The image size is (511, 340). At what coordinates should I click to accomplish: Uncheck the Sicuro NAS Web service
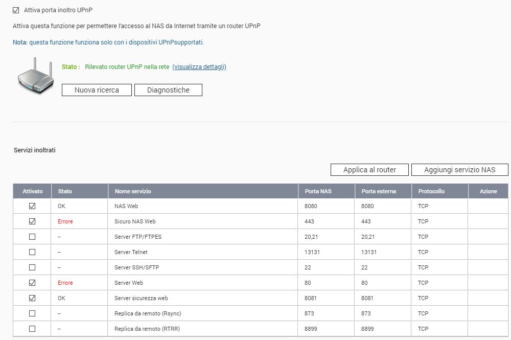32,221
